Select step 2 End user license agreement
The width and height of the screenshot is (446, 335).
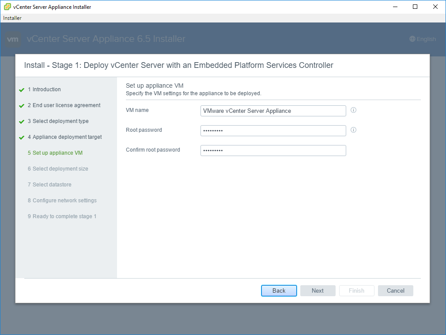click(64, 105)
